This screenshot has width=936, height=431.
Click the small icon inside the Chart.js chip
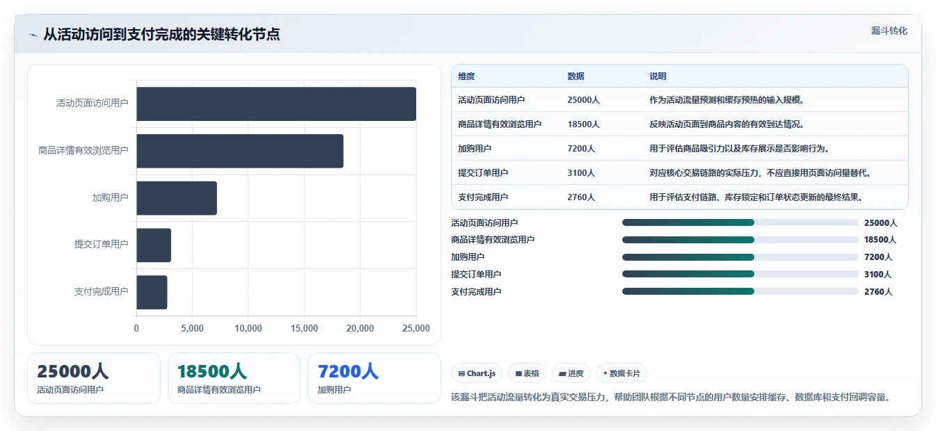click(461, 373)
